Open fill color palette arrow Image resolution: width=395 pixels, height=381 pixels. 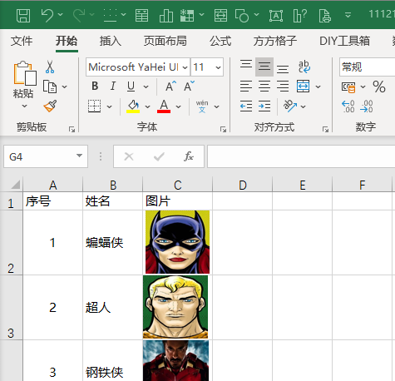click(147, 106)
